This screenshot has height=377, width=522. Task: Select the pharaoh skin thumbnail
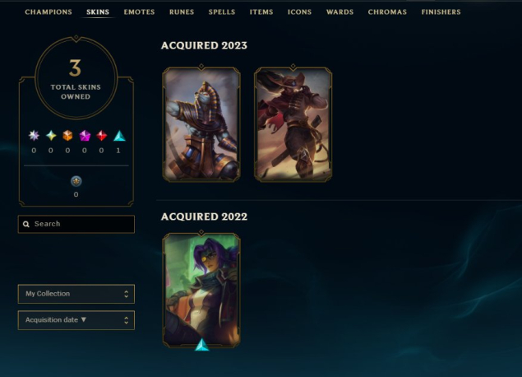tap(201, 124)
